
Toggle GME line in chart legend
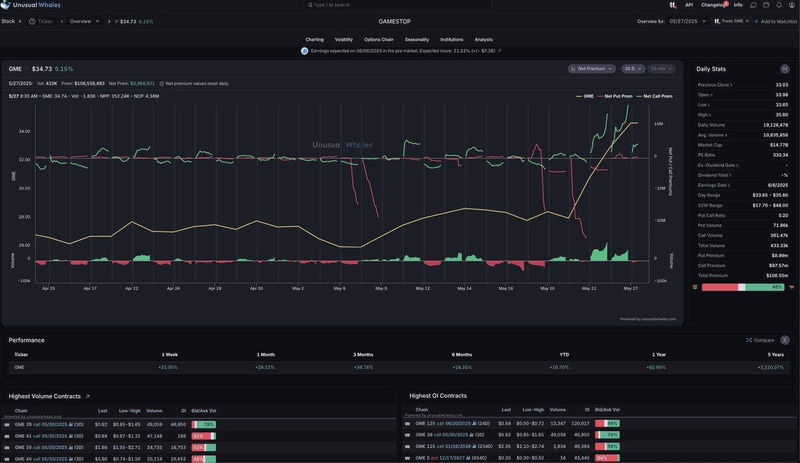click(585, 97)
